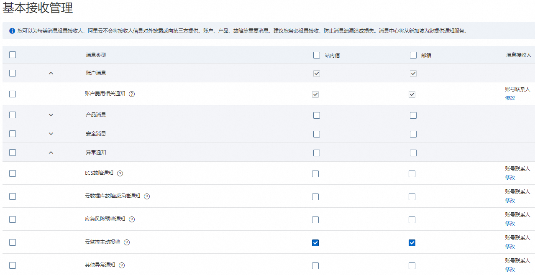Screen dimensions: 535x275
Task: Toggle the 站内信 header checkbox
Action: click(317, 55)
